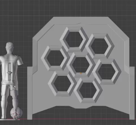Select the soccer ball at the player's feet
The height and width of the screenshot is (125, 136).
pyautogui.click(x=16, y=113)
